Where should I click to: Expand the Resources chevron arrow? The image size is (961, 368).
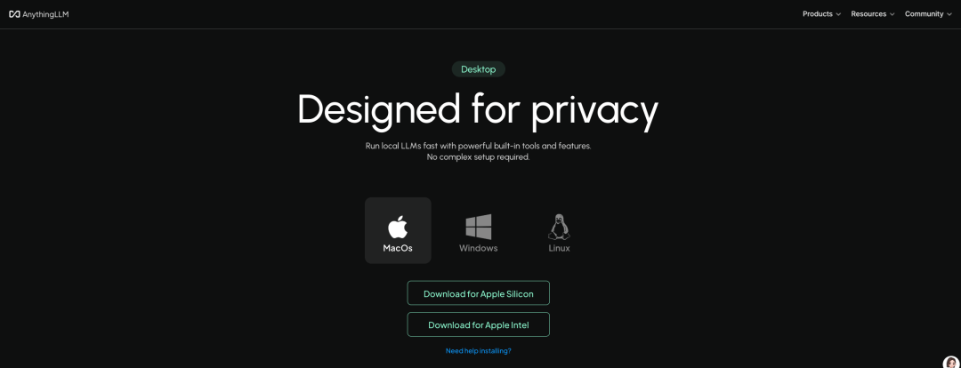coord(892,14)
